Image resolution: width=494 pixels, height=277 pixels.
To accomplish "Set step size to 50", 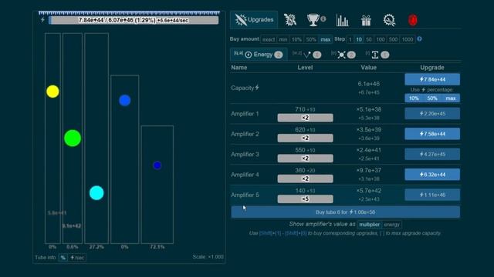I will pos(369,39).
